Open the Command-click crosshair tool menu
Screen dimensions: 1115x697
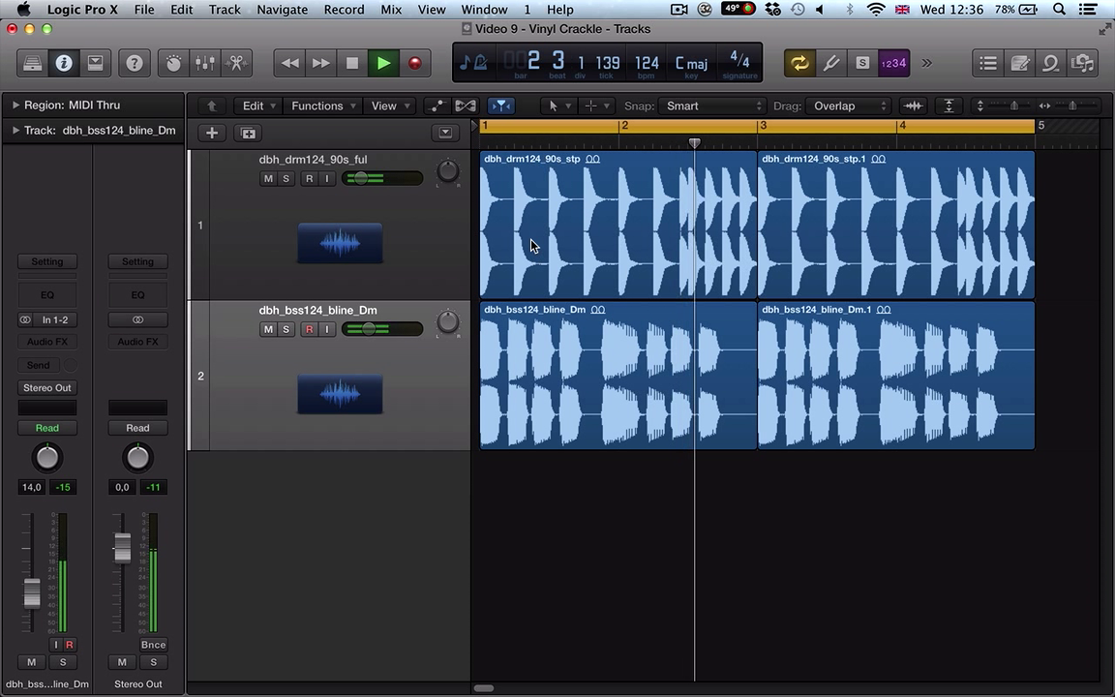click(x=596, y=106)
